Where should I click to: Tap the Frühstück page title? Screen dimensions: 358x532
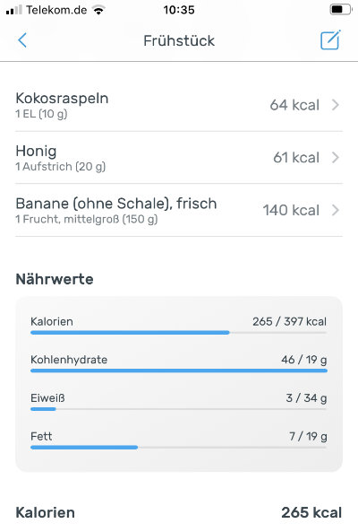[179, 40]
